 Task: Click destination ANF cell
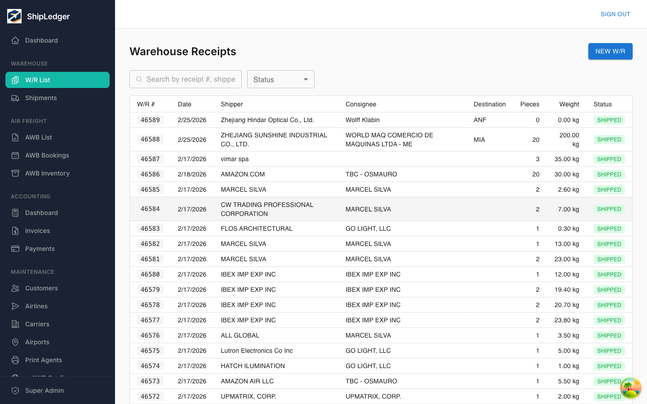point(480,120)
